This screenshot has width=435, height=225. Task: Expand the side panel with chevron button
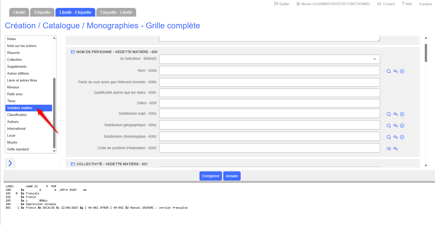click(x=10, y=163)
